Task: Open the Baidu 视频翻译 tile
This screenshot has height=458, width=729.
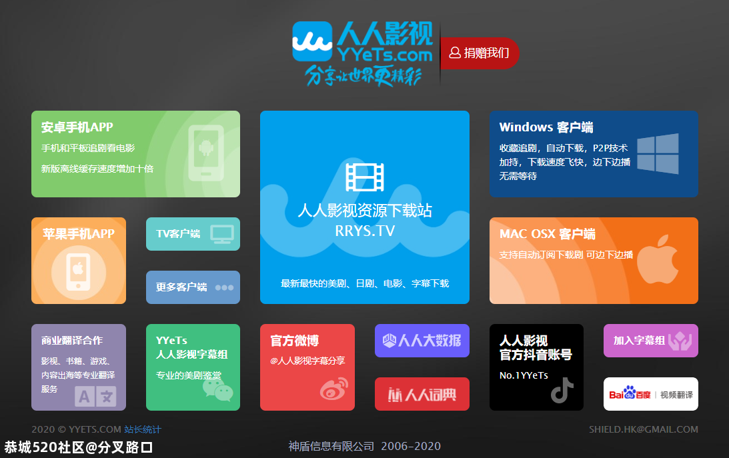Action: (x=651, y=394)
